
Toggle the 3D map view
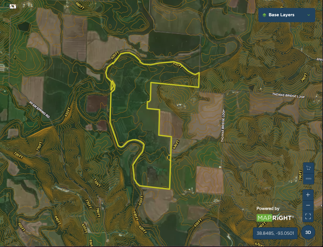point(308,232)
